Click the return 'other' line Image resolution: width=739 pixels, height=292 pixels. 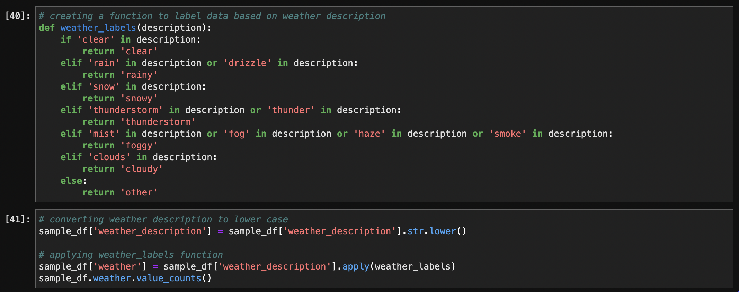coord(120,192)
